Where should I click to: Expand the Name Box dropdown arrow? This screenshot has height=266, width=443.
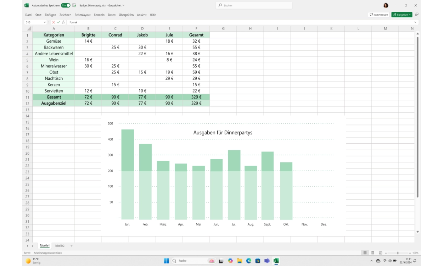pos(45,22)
